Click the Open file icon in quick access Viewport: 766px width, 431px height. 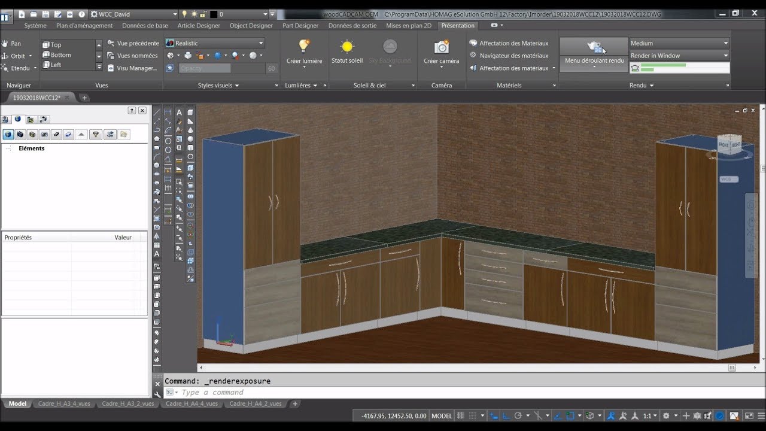tap(34, 14)
